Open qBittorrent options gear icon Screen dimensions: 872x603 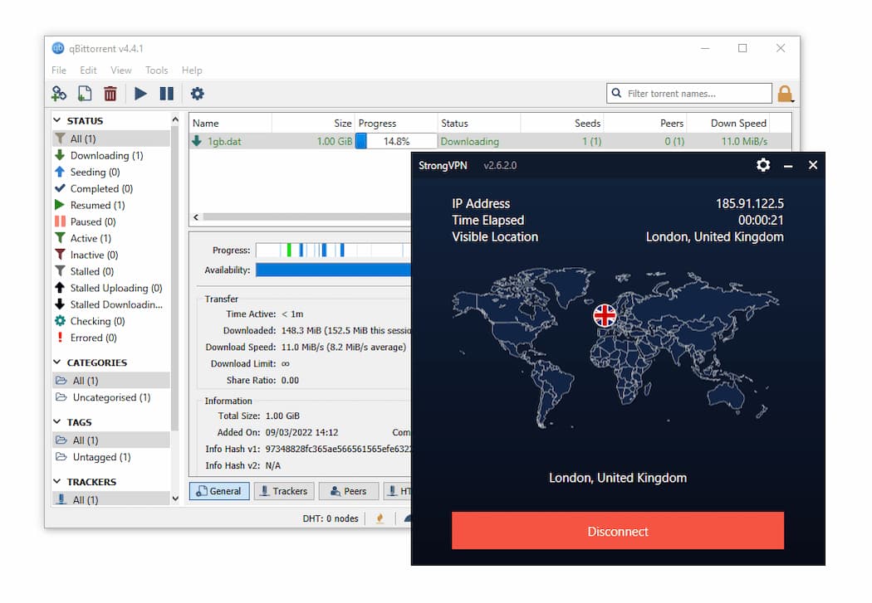(198, 93)
